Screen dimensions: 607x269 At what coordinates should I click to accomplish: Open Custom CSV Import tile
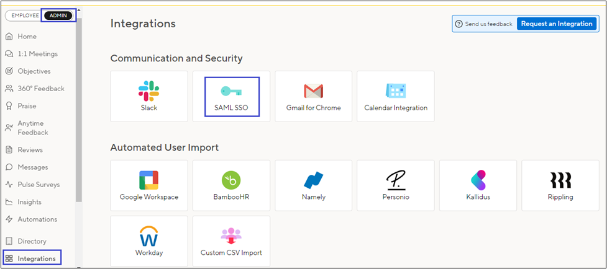click(231, 240)
